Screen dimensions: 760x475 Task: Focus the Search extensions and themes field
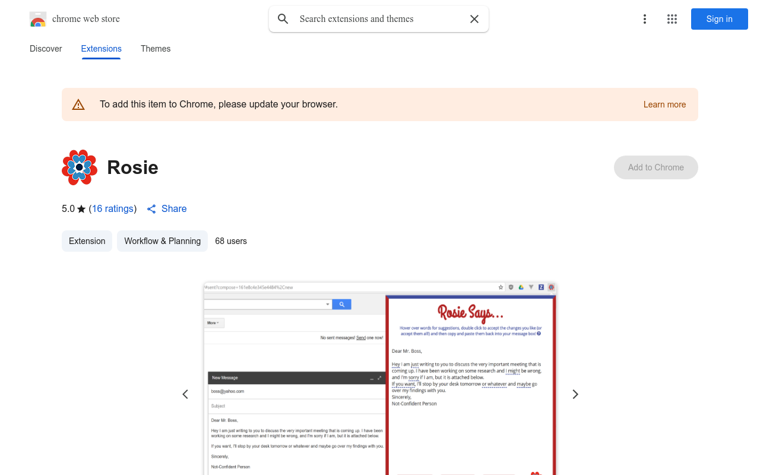pyautogui.click(x=380, y=19)
